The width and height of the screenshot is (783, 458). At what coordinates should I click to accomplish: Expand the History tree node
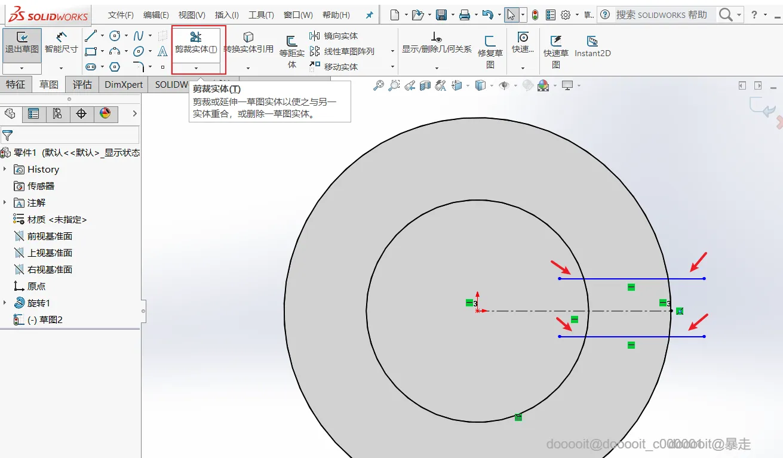click(x=5, y=170)
